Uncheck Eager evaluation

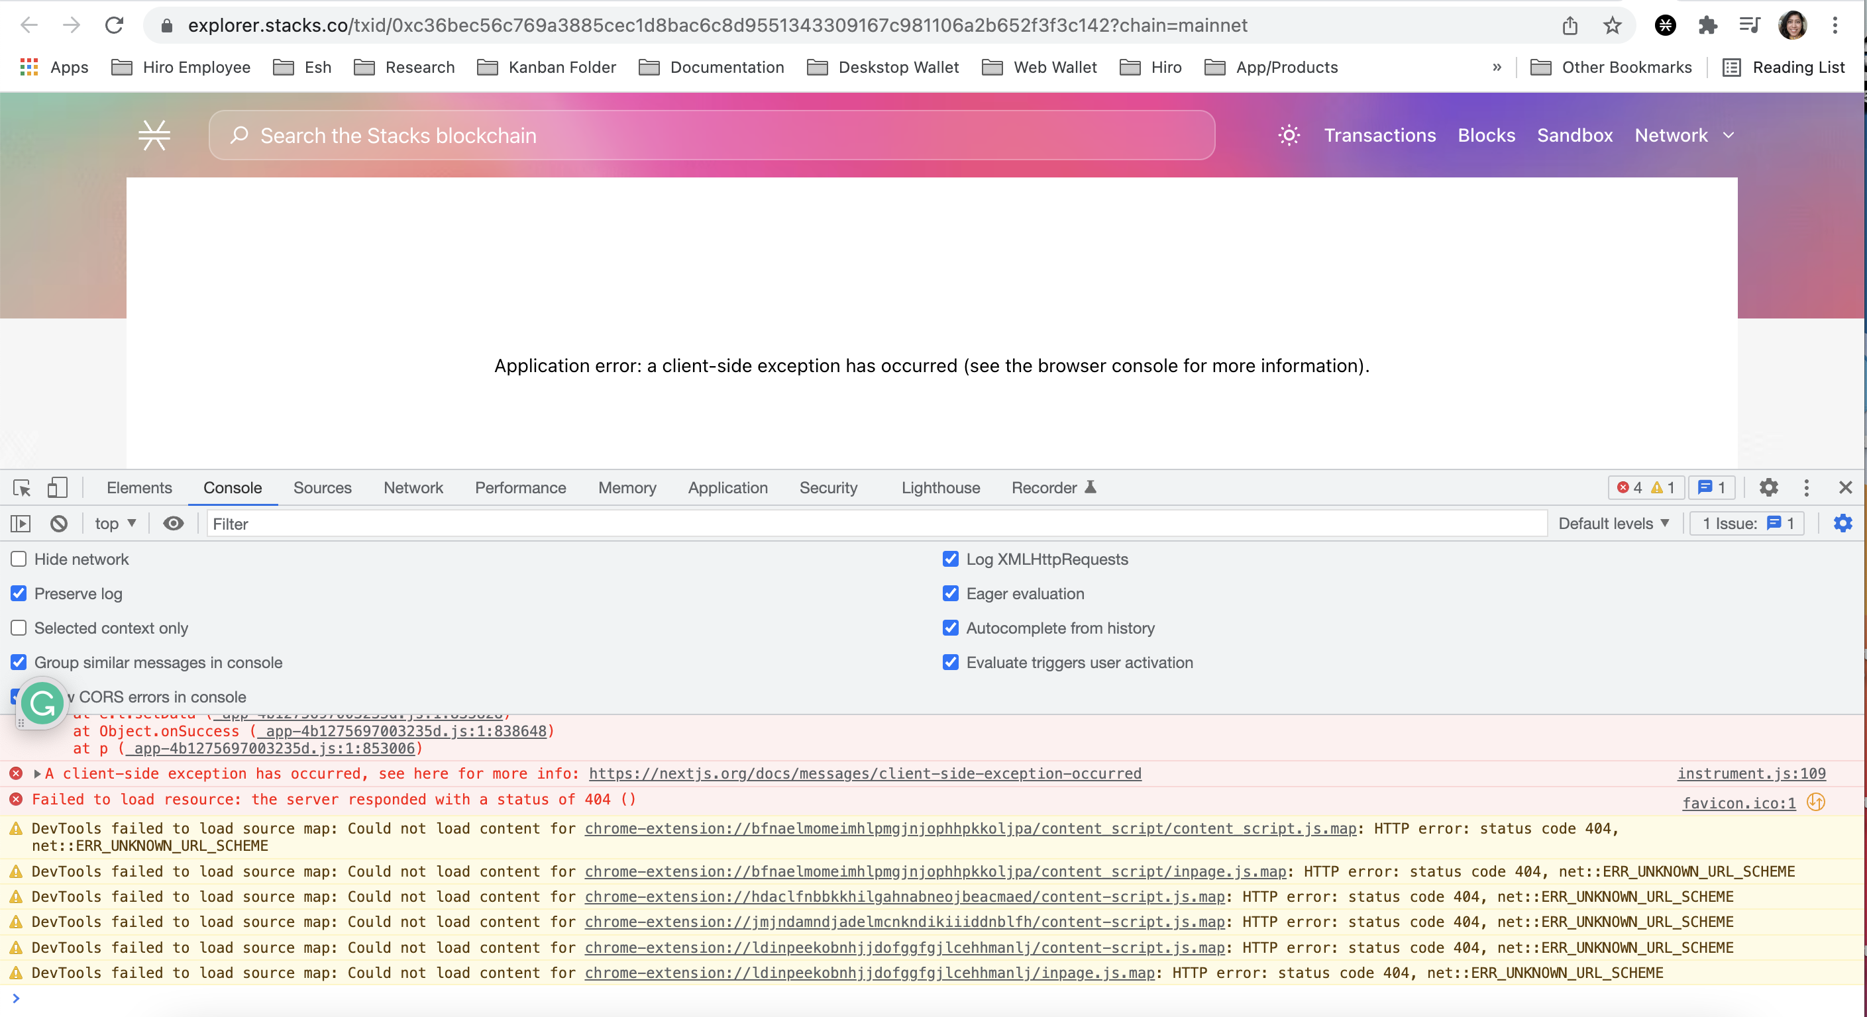tap(950, 593)
